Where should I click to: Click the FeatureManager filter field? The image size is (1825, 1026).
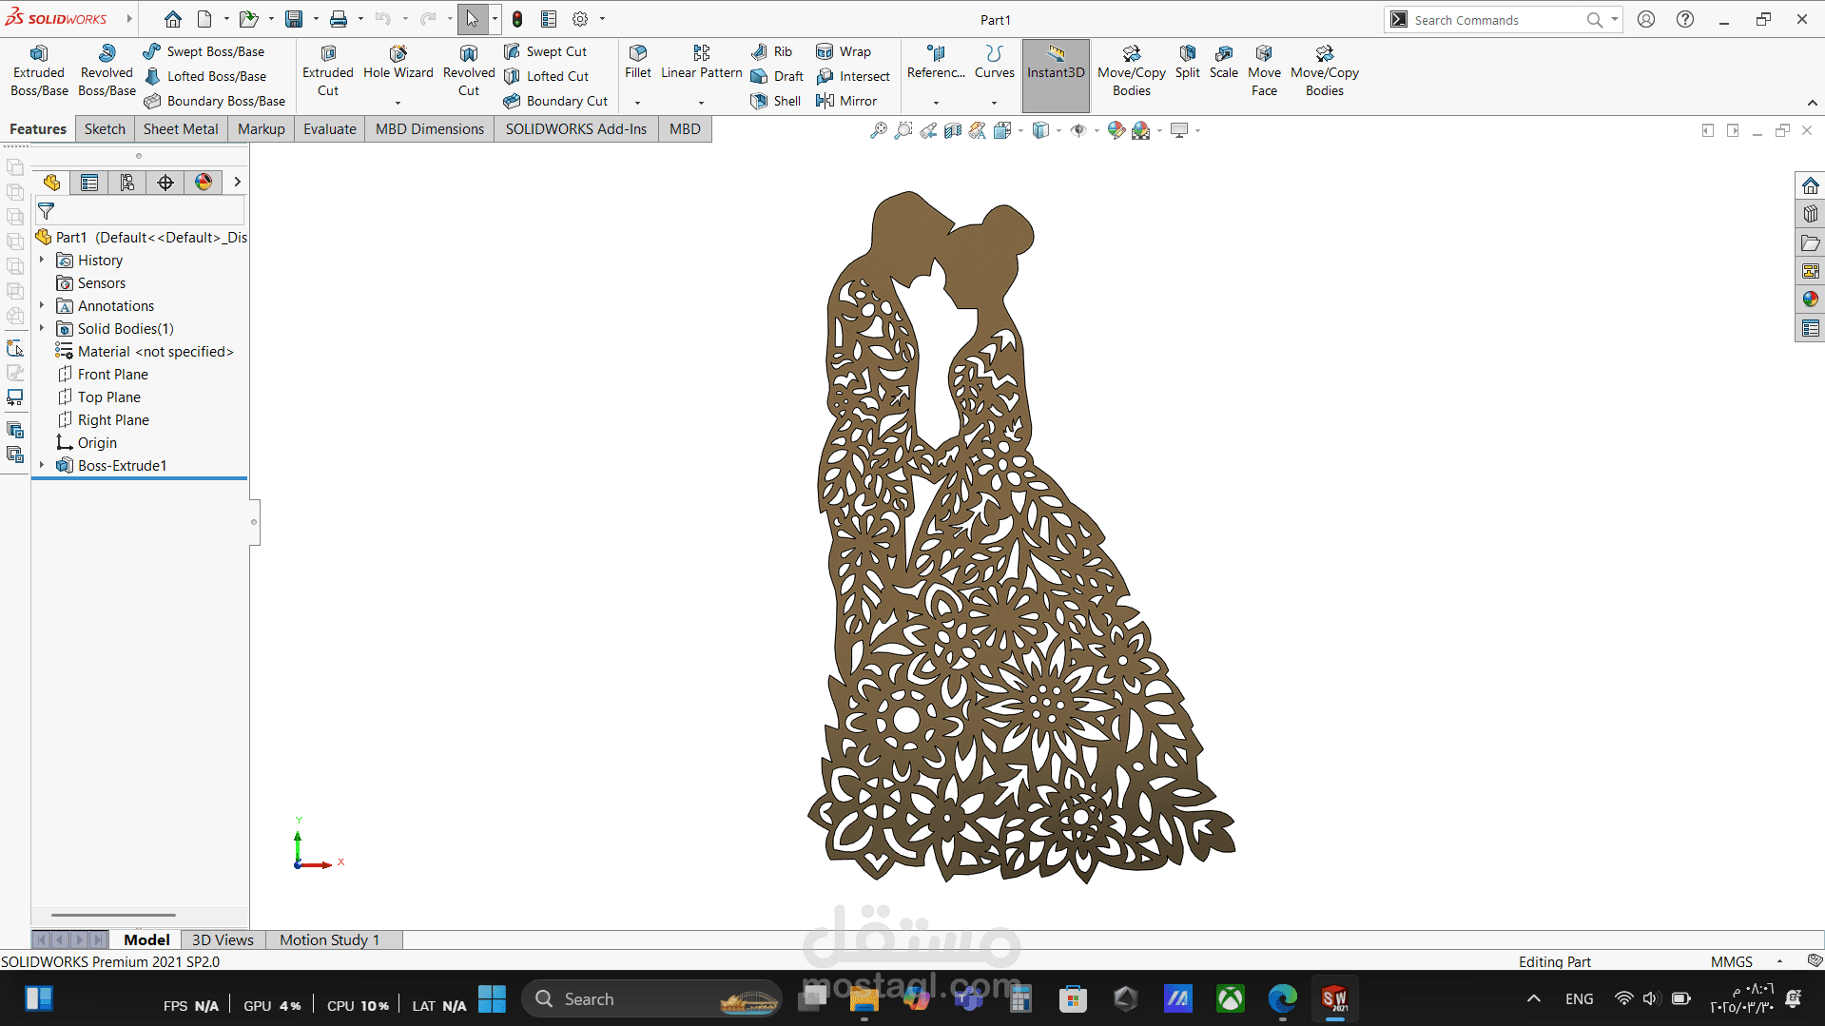coord(141,211)
